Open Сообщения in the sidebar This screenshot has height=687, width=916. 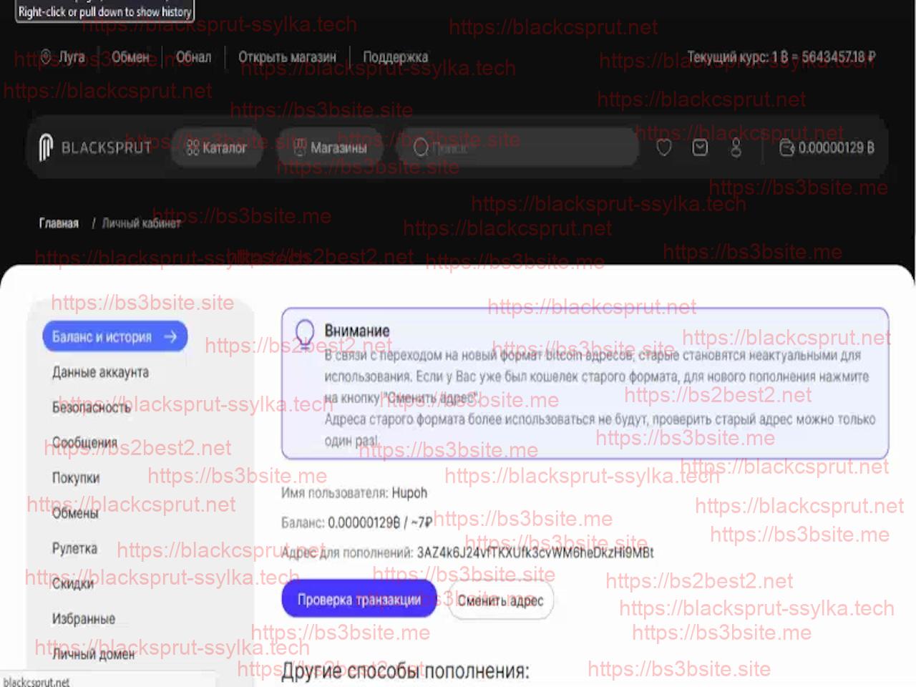click(x=84, y=442)
